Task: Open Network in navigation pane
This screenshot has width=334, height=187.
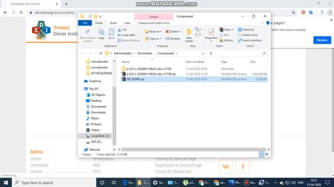Action: (x=94, y=150)
